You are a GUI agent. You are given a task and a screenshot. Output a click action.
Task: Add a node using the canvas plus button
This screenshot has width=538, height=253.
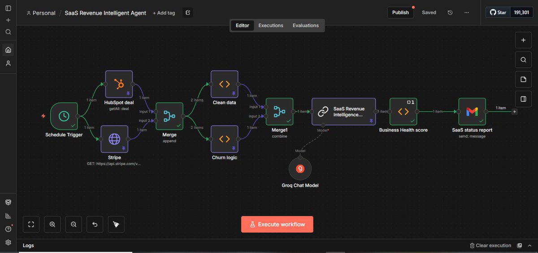[523, 40]
